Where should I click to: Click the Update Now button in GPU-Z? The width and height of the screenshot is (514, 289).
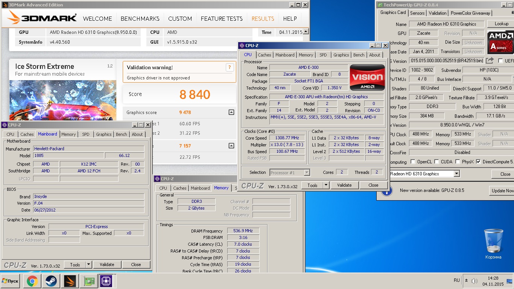(x=502, y=190)
